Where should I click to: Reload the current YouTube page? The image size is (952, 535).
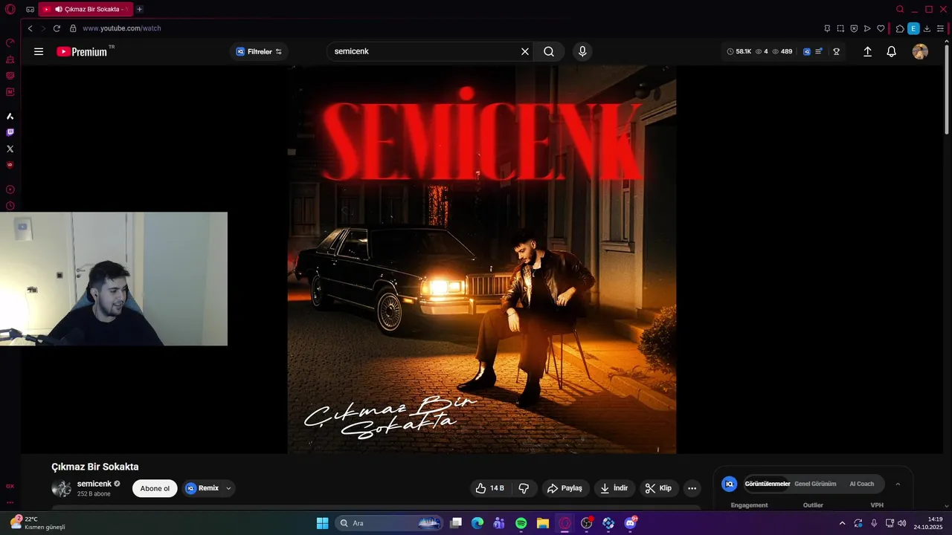pos(57,28)
